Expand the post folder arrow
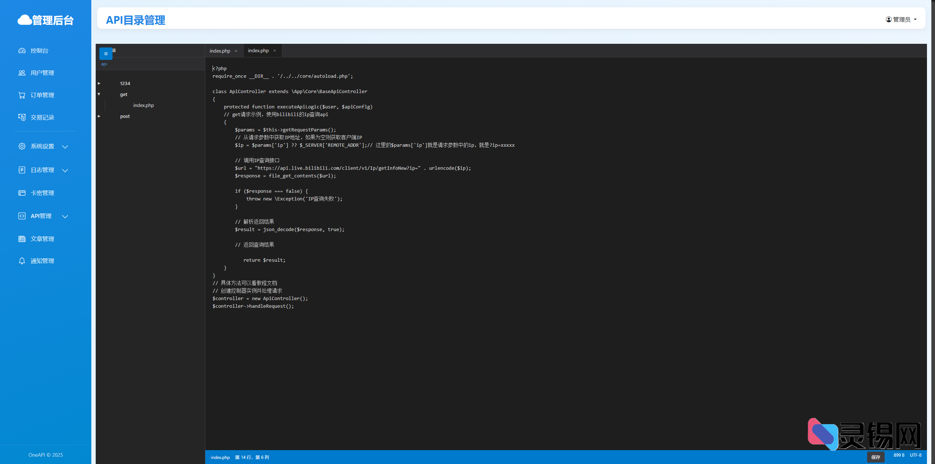 click(99, 116)
